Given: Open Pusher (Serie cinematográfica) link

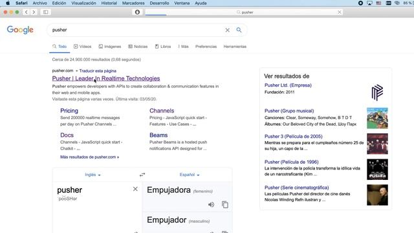Looking at the screenshot, I should click(296, 188).
